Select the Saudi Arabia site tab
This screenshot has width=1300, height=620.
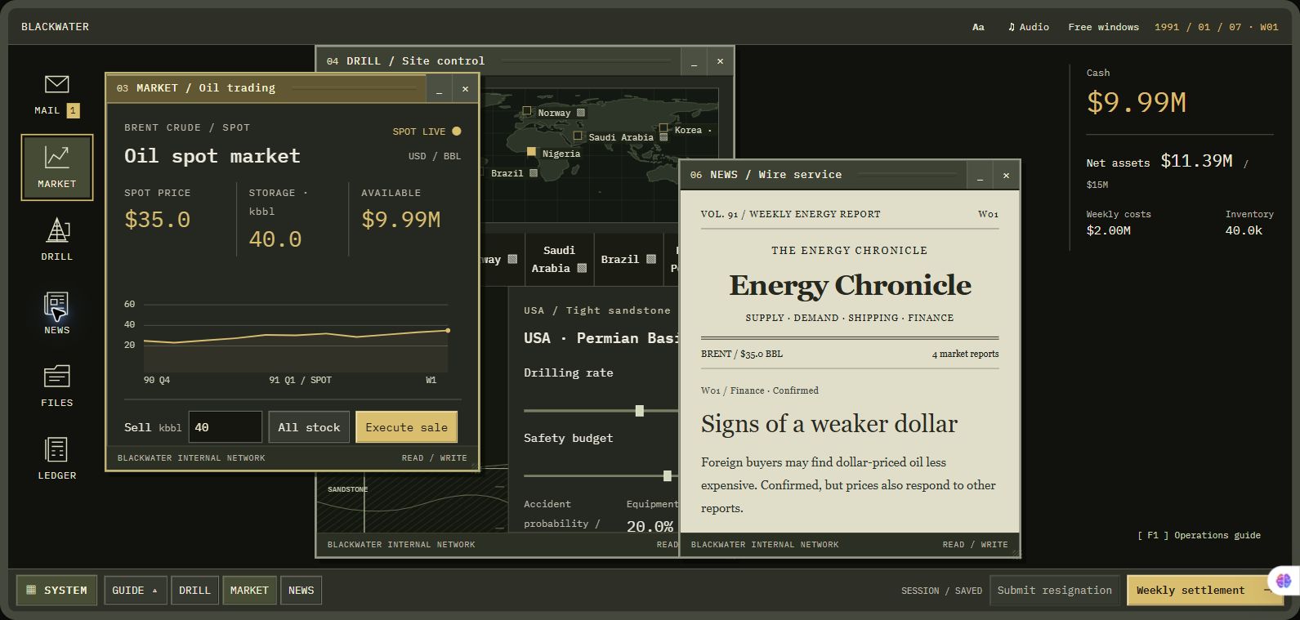(559, 259)
